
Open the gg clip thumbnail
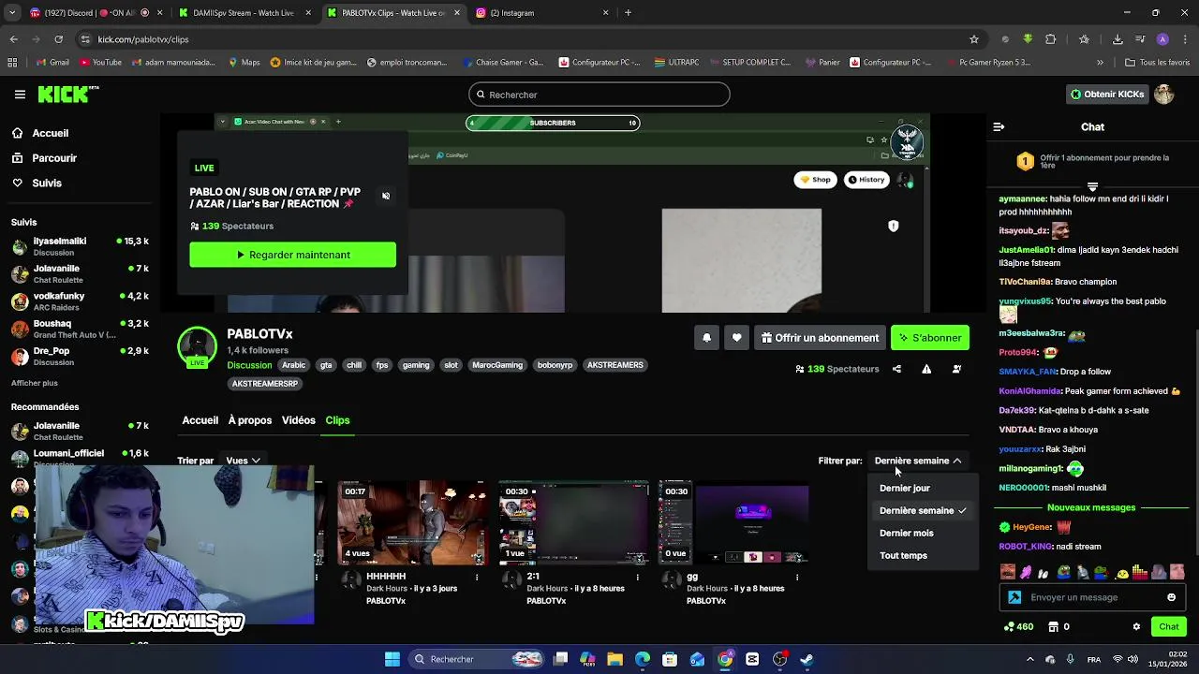click(x=733, y=522)
